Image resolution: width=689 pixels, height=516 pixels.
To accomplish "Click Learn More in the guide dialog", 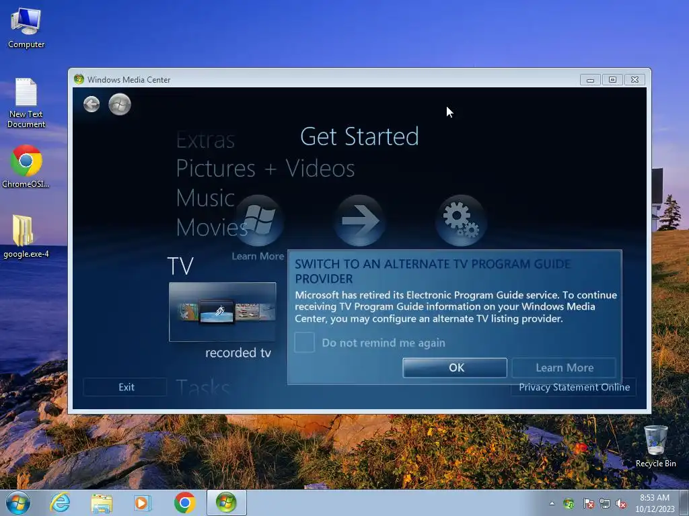I will (565, 368).
